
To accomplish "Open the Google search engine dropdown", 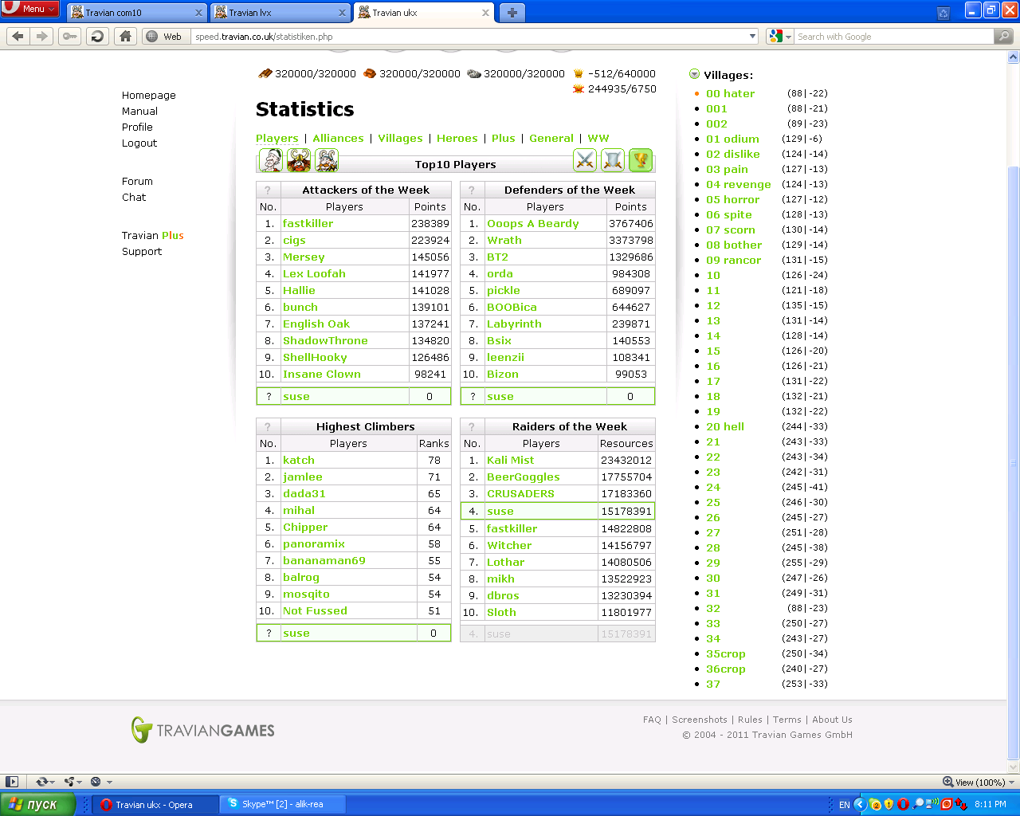I will coord(781,36).
